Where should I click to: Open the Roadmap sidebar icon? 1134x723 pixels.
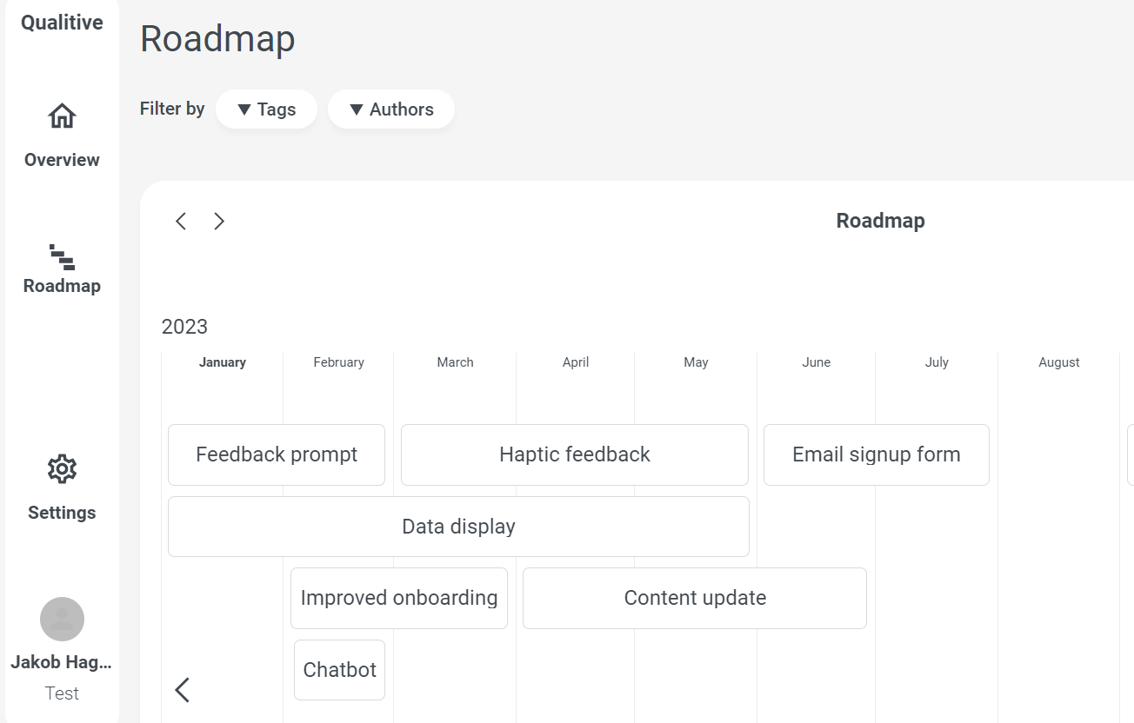pos(62,256)
